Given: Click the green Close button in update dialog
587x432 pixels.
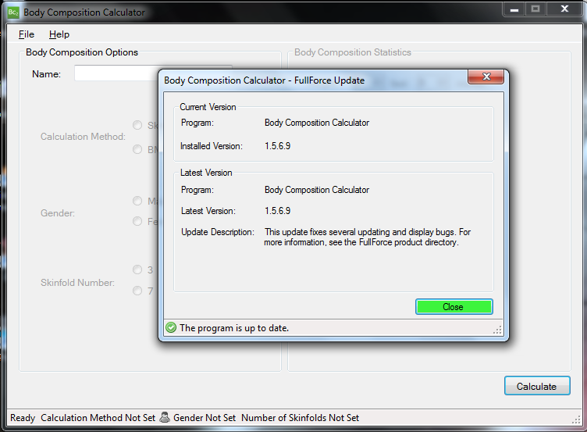Looking at the screenshot, I should pos(454,307).
